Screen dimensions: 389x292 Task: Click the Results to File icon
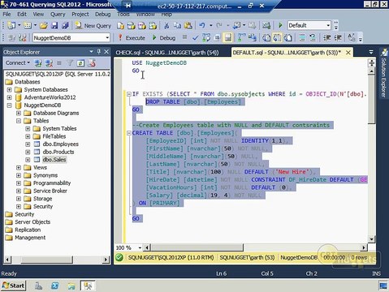pos(288,38)
